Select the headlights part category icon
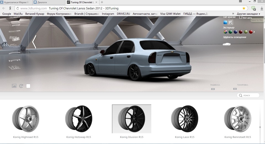This screenshot has height=144, width=265. tap(15, 39)
